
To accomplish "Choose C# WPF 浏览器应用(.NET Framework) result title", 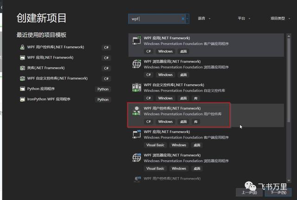I will pyautogui.click(x=172, y=62).
